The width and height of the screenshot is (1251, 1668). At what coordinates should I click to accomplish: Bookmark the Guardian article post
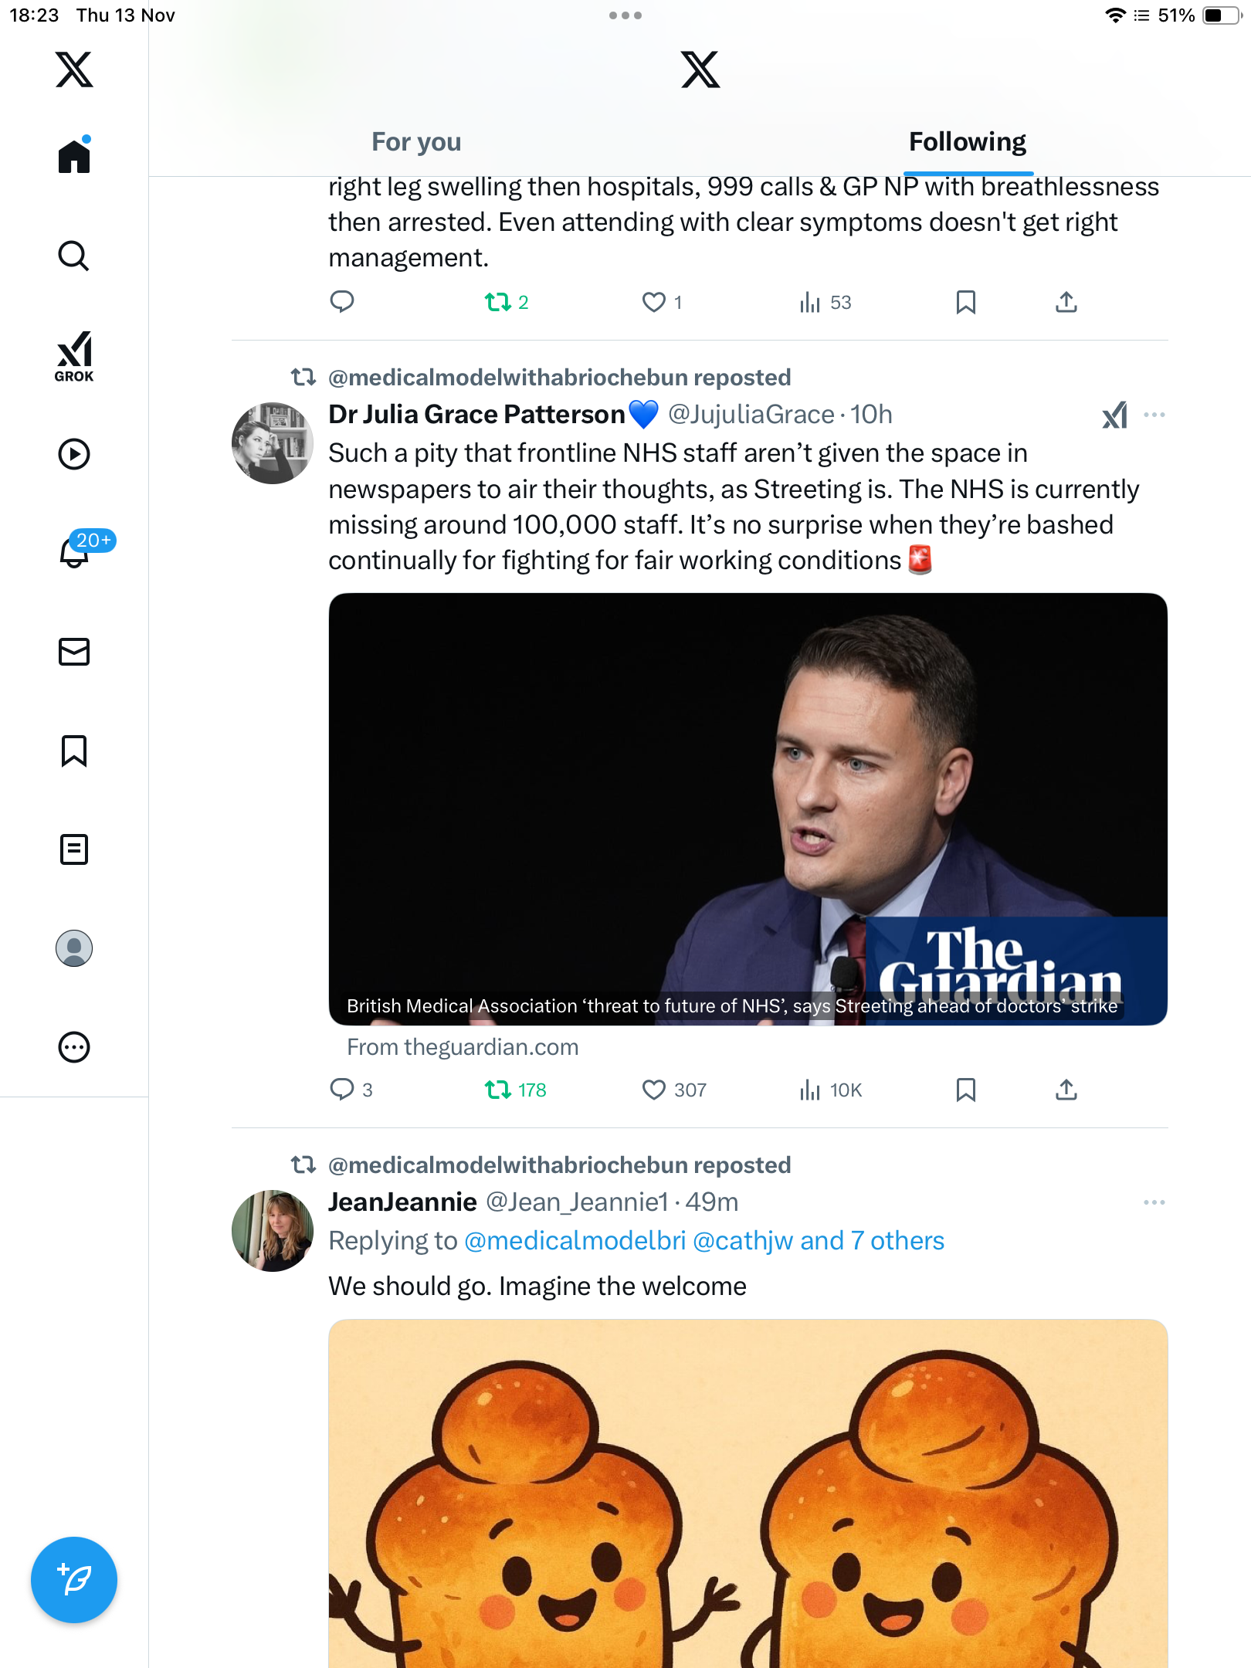[x=965, y=1090]
